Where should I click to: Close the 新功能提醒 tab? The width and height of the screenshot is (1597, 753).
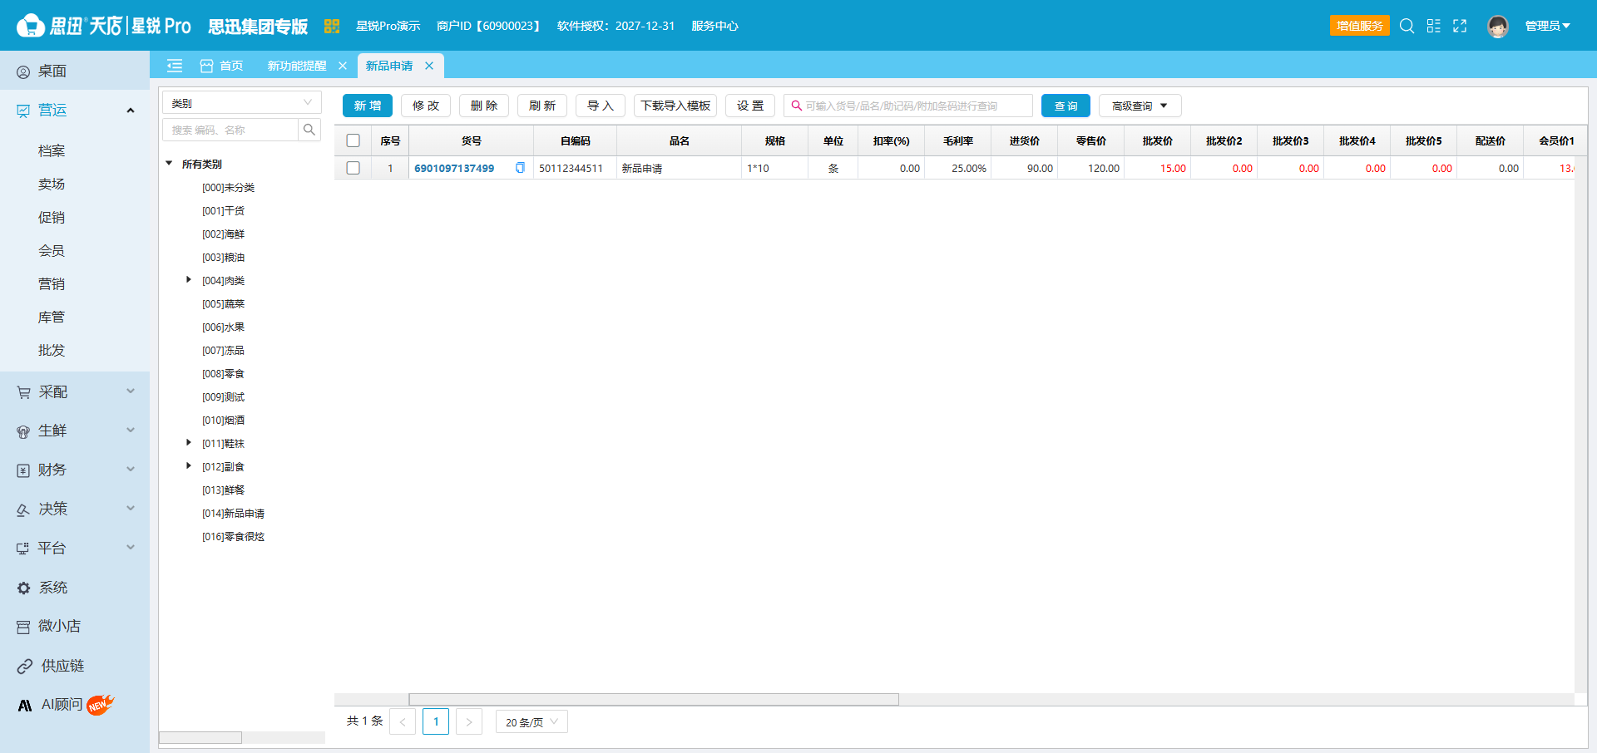343,66
